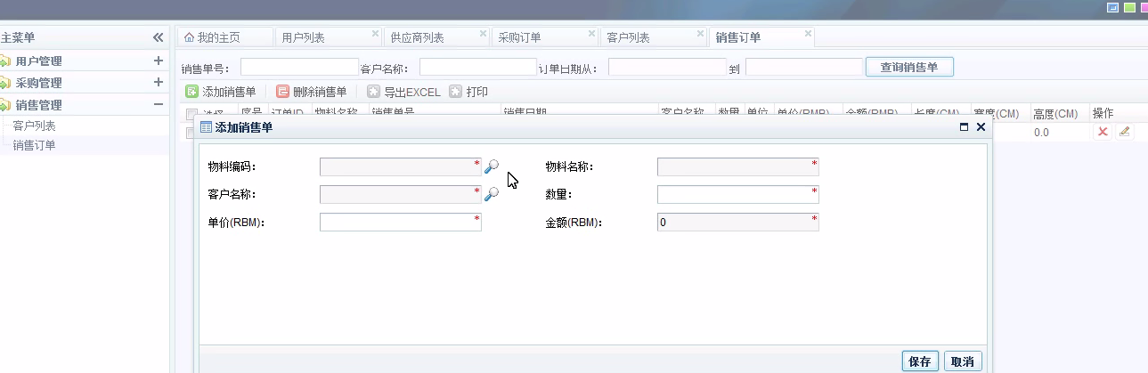Open the 物料编码 lookup magnifier icon
Screen dimensions: 1148x373
(492, 166)
